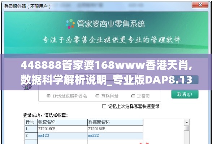This screenshot has height=144, width=212.
Task: Click the 管家婆 colorful dots logo
Action: click(70, 24)
